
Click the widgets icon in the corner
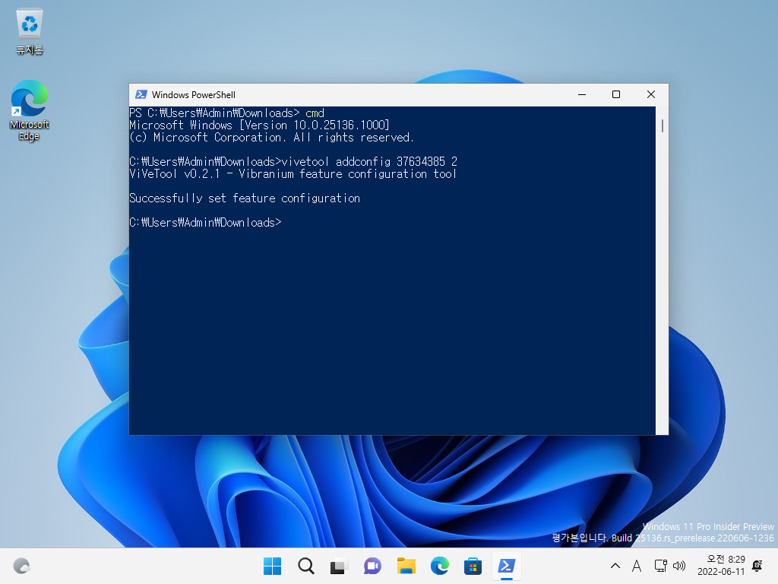[x=21, y=566]
